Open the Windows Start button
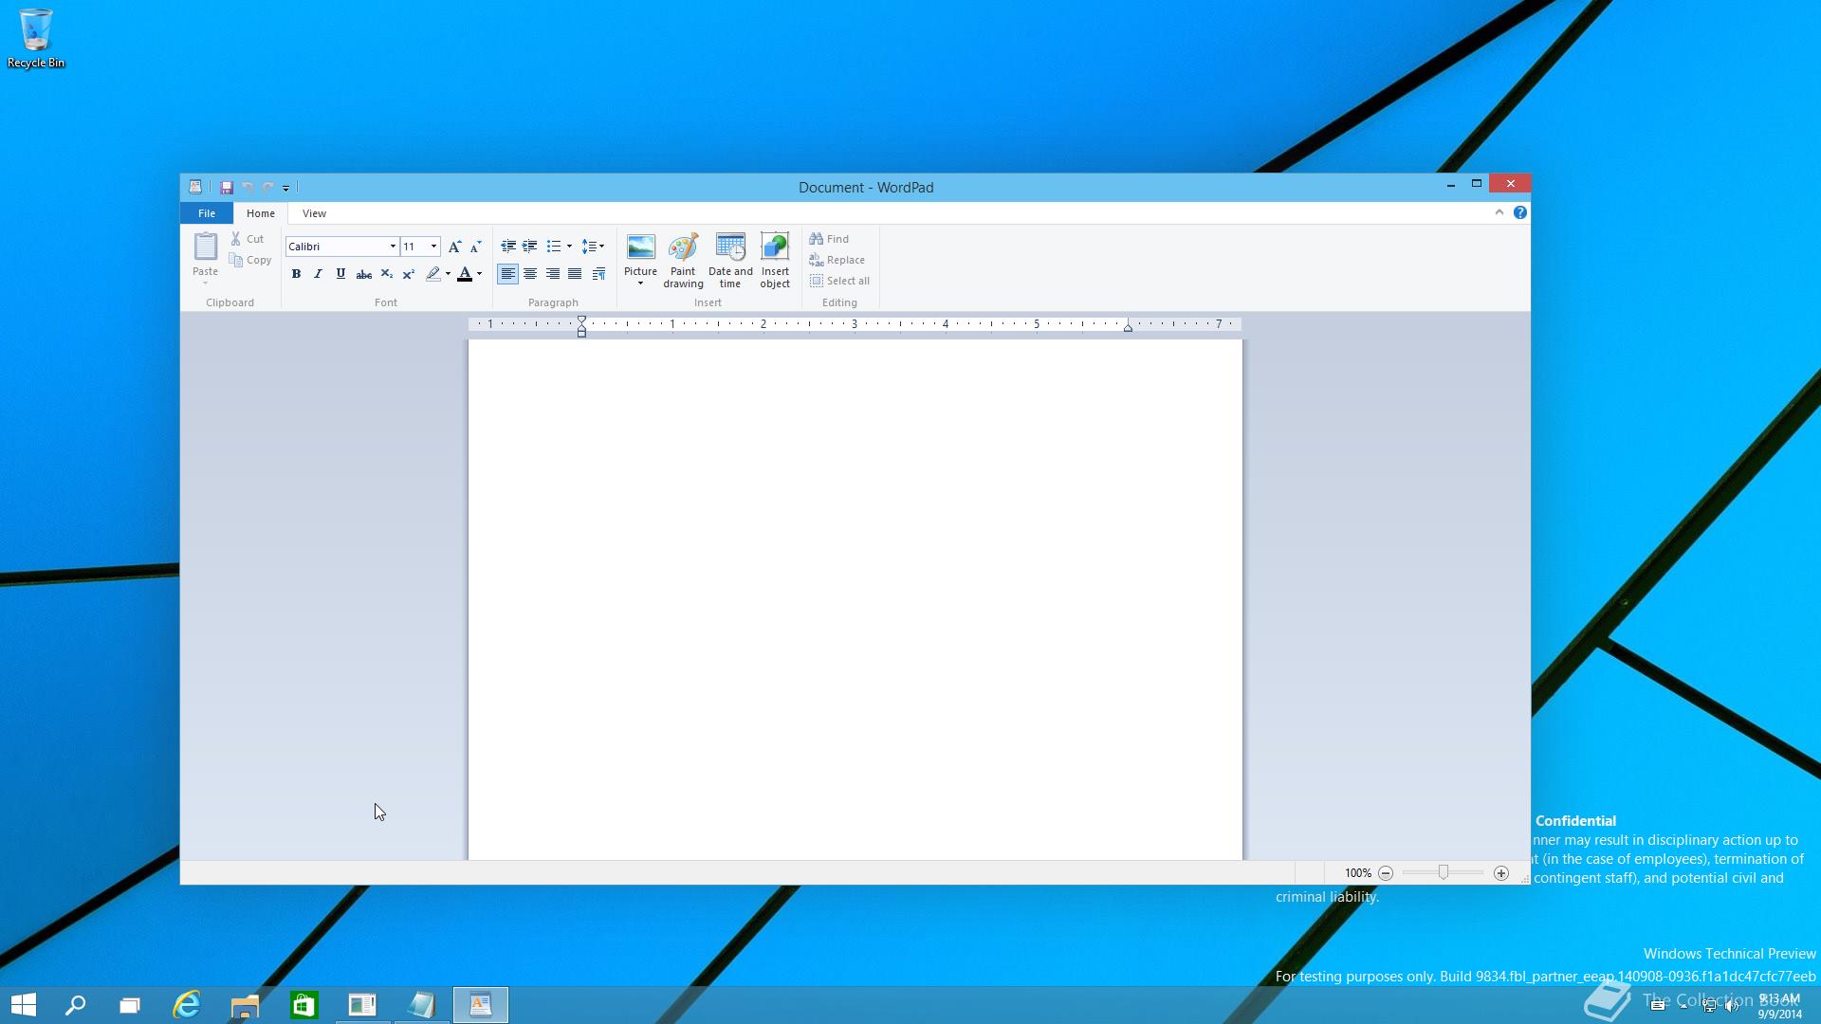 point(24,1005)
